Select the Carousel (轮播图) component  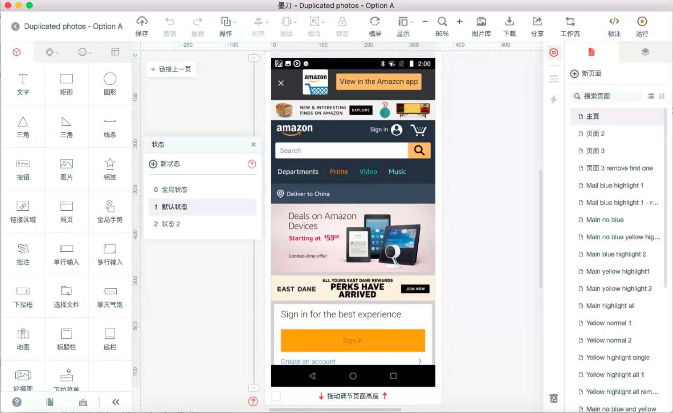coord(23,379)
